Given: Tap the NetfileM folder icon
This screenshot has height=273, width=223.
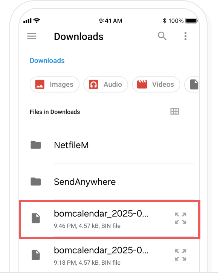Looking at the screenshot, I should click(x=36, y=145).
